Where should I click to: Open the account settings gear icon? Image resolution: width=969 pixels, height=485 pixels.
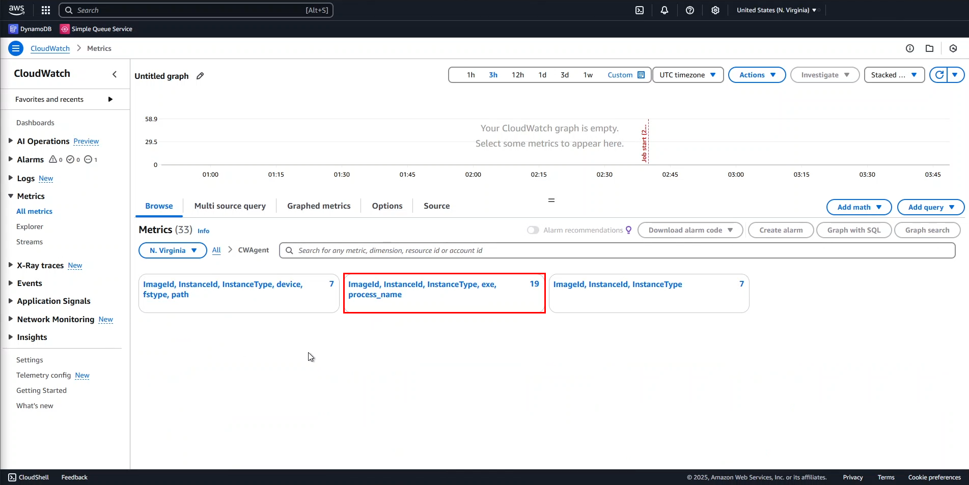pyautogui.click(x=715, y=10)
